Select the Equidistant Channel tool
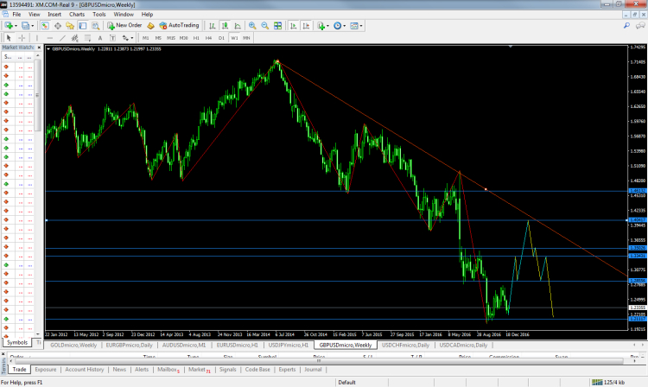 point(75,38)
